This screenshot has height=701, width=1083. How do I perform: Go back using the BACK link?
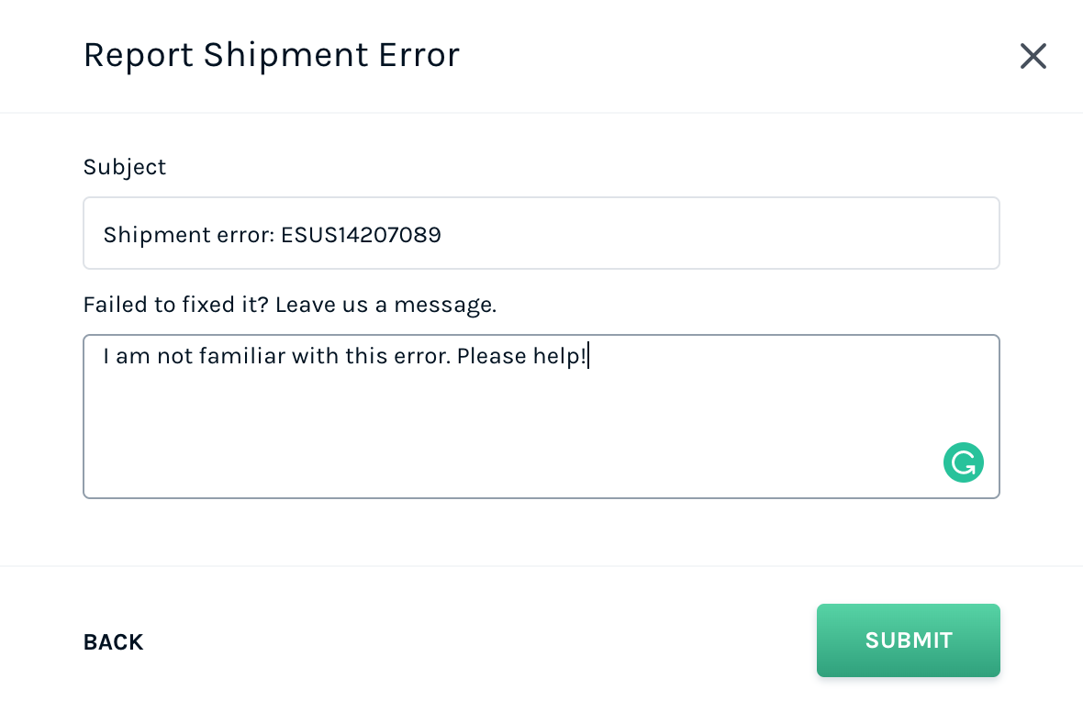coord(113,642)
